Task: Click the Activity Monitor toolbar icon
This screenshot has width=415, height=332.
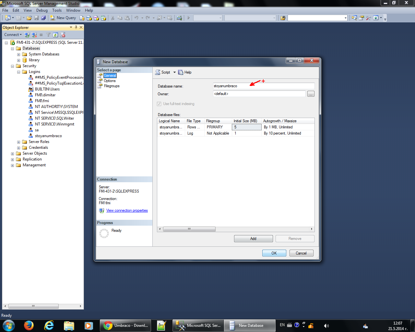Action: pyautogui.click(x=179, y=18)
